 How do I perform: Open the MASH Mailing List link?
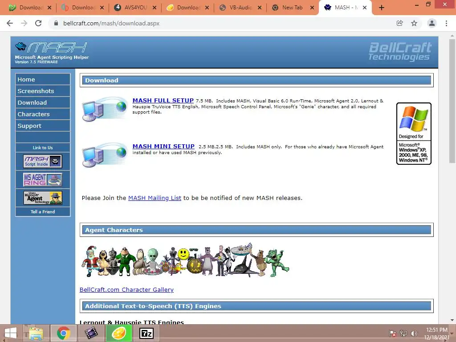click(x=155, y=198)
